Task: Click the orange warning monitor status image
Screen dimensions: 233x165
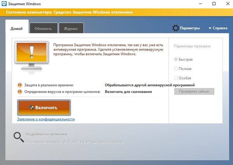Action: (31, 57)
